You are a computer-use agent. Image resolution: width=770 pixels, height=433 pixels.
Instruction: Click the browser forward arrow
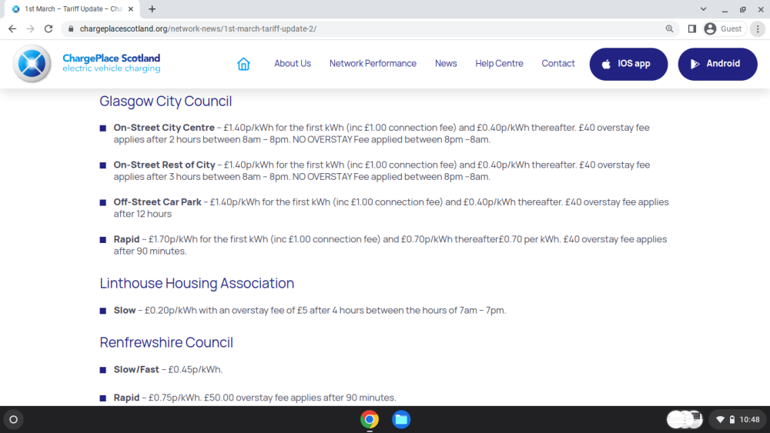[x=31, y=29]
